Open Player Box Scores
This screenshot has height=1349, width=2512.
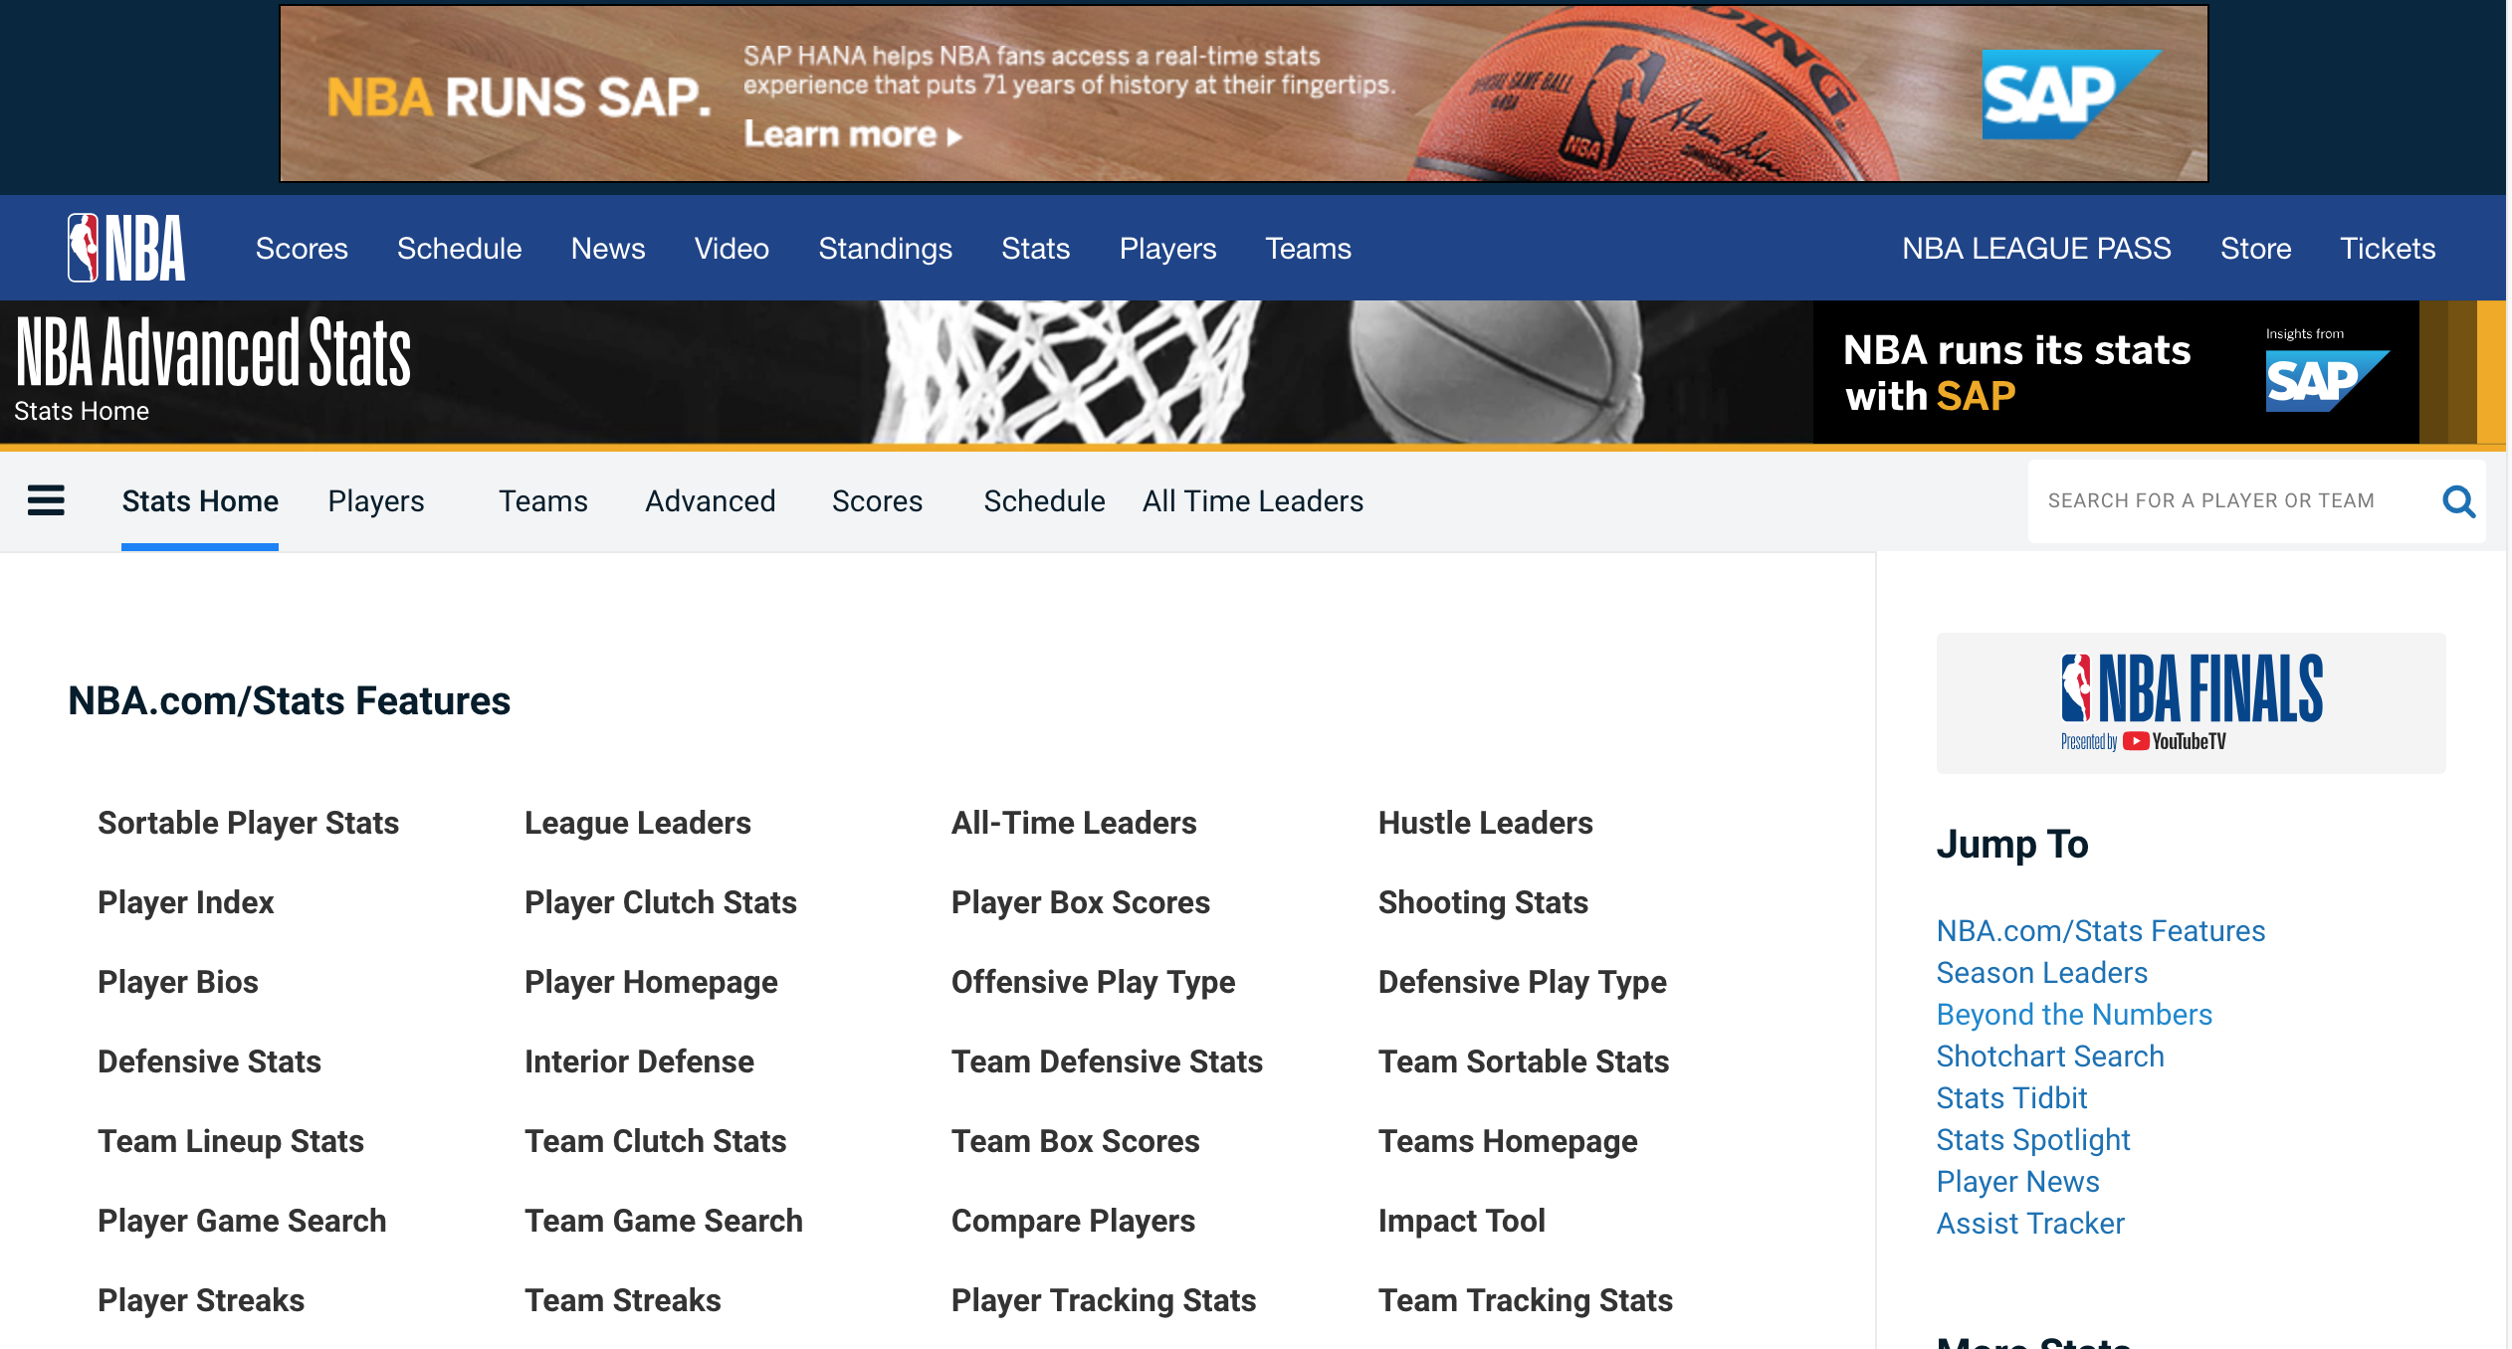pyautogui.click(x=1081, y=902)
